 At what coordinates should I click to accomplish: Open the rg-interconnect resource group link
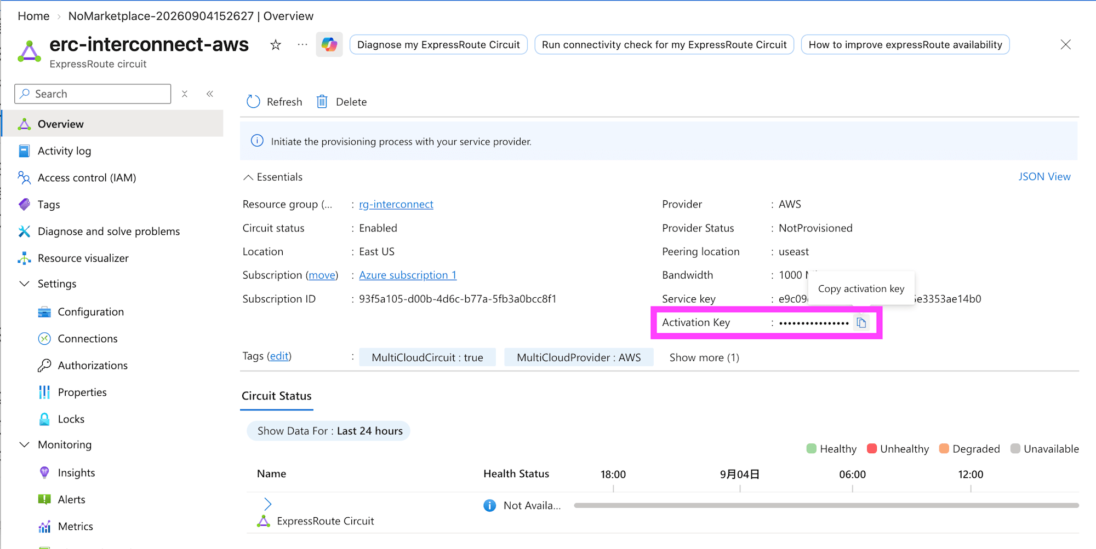(396, 204)
